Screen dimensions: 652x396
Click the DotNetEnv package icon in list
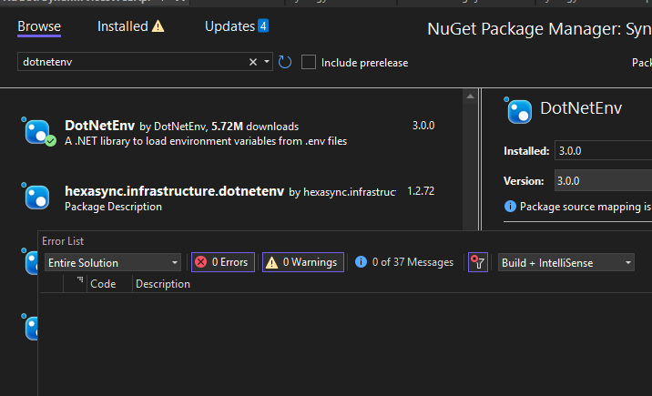36,131
